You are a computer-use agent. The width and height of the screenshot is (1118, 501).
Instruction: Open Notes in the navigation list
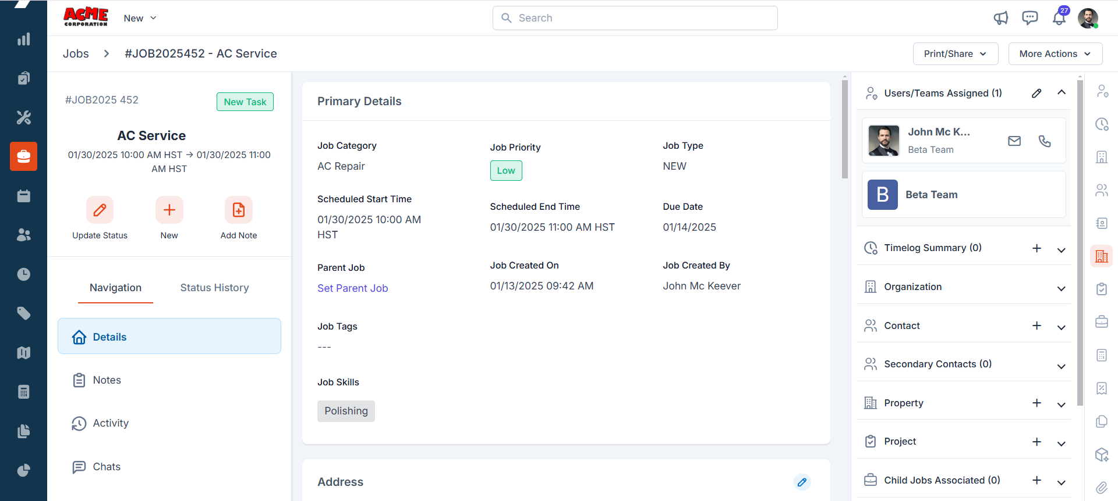coord(107,380)
